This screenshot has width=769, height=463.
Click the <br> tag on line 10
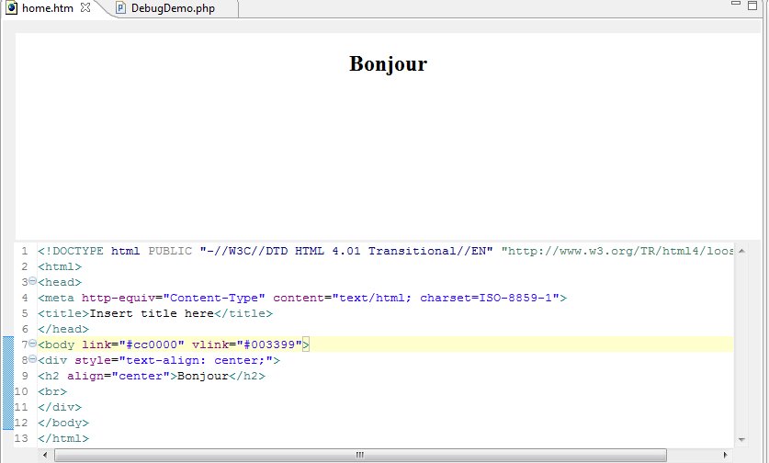(x=52, y=392)
